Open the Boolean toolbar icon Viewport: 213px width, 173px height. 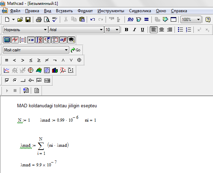[x=47, y=40]
